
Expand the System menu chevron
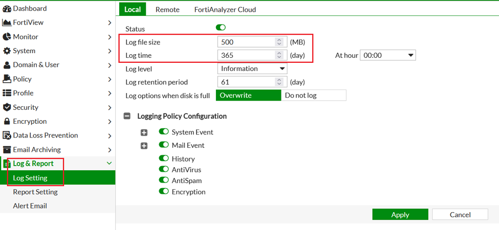(110, 51)
